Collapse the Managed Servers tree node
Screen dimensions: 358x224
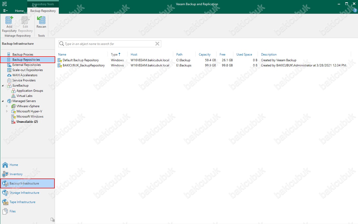pyautogui.click(x=3, y=101)
